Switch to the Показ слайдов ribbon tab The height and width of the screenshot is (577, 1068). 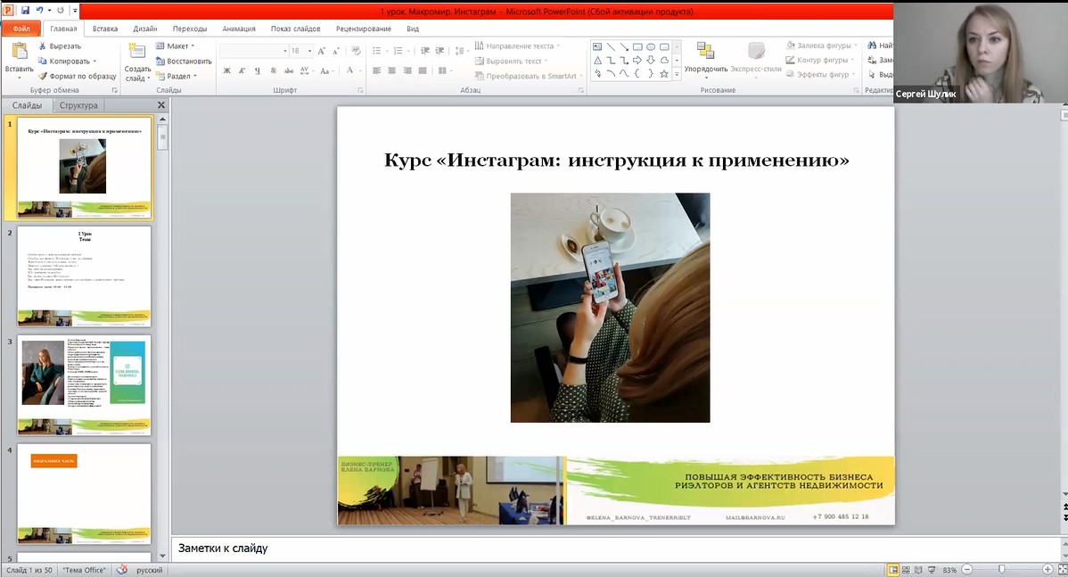[x=296, y=29]
